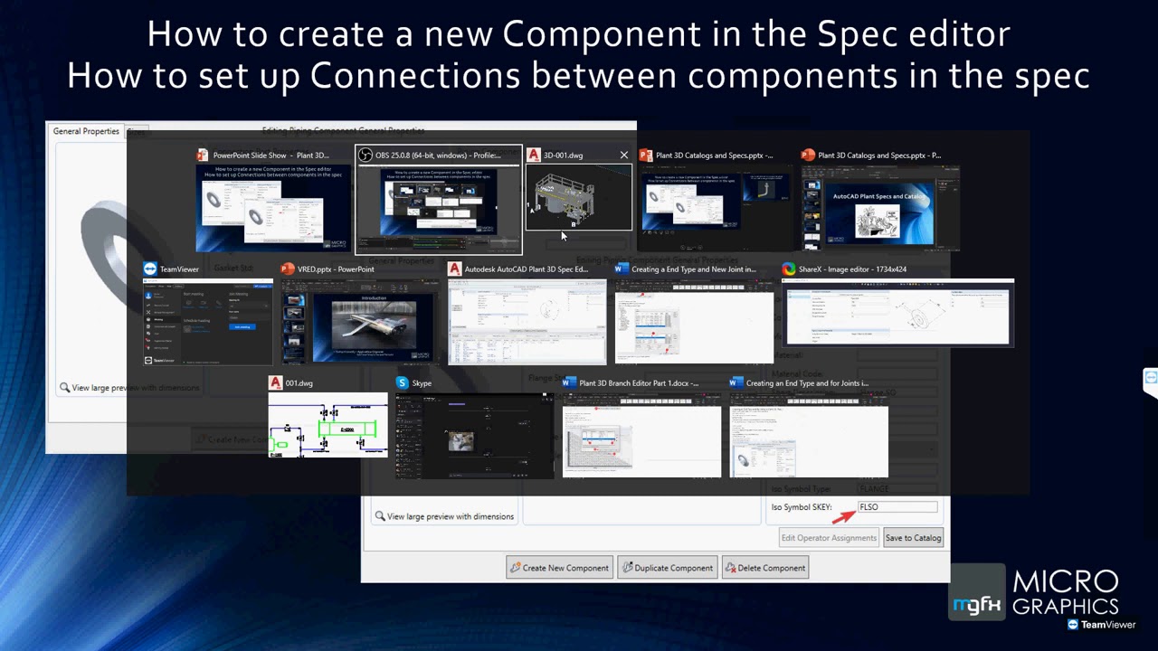Click the AutoCAD icon beside 3D-001.dwg
The width and height of the screenshot is (1158, 651).
pos(534,156)
